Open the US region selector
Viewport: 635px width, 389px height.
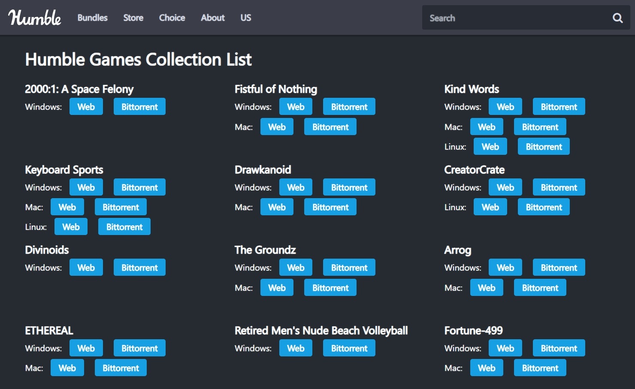click(x=246, y=18)
